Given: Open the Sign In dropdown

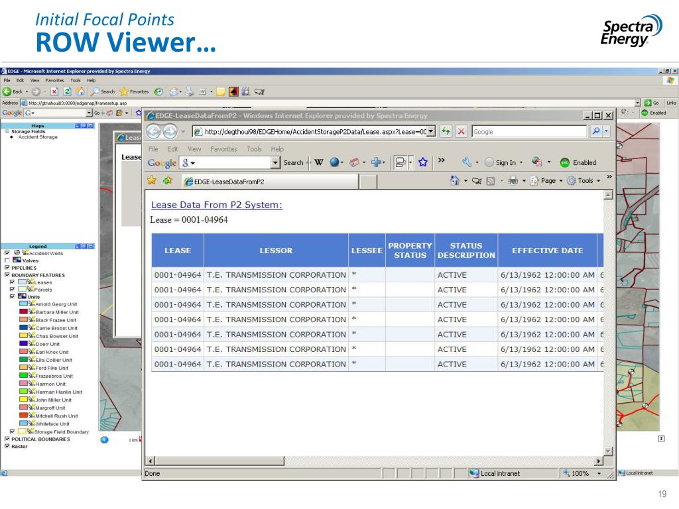Looking at the screenshot, I should 521,163.
